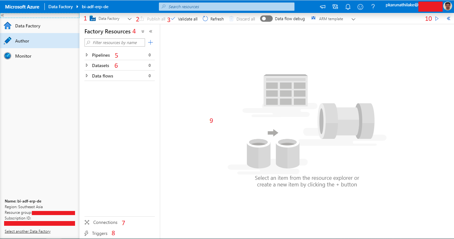454x239 pixels.
Task: Switch to the Monitor section
Action: tap(24, 56)
